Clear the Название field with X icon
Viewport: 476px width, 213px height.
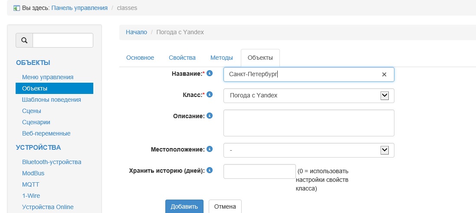pyautogui.click(x=384, y=74)
